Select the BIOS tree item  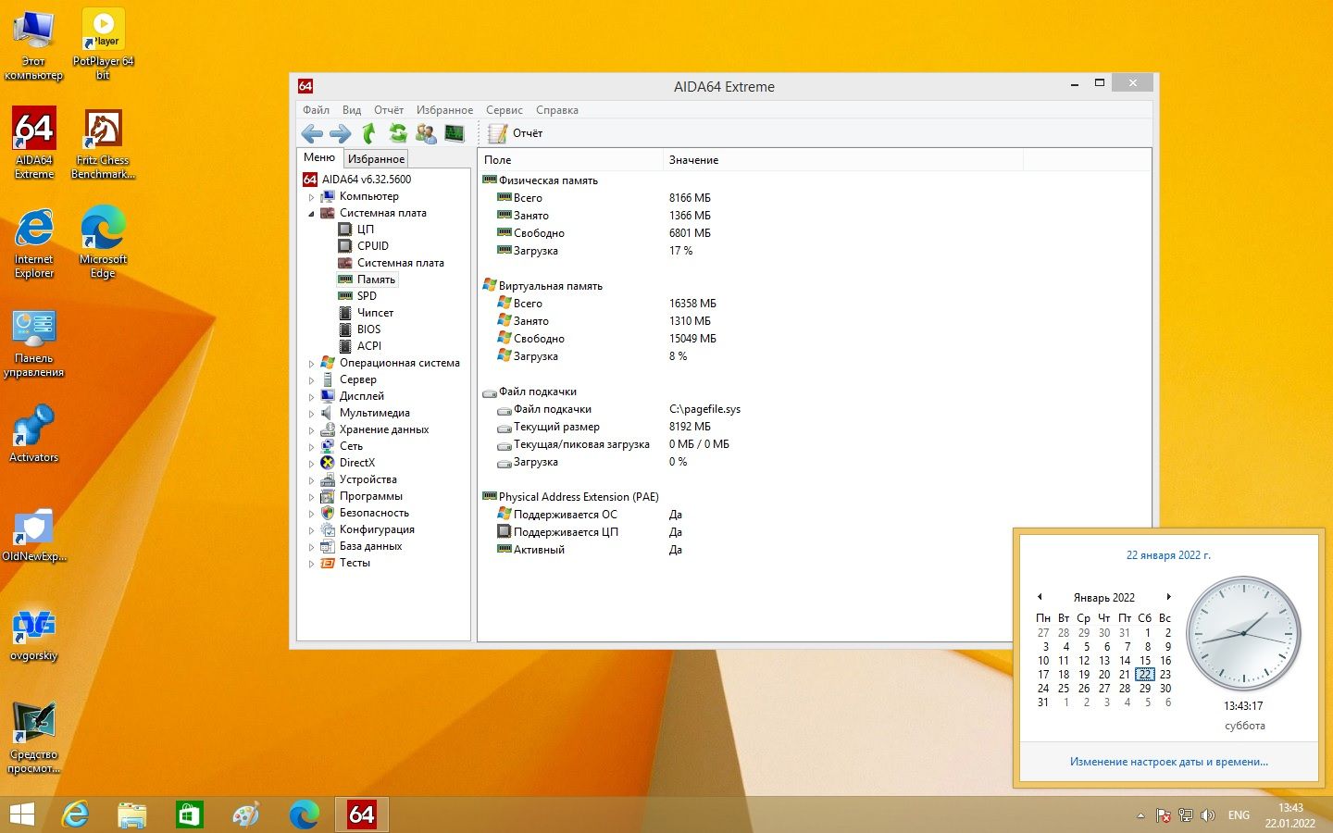368,329
